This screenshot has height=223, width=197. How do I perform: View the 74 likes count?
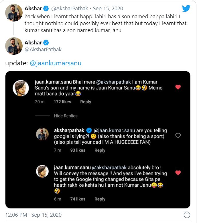78,199
